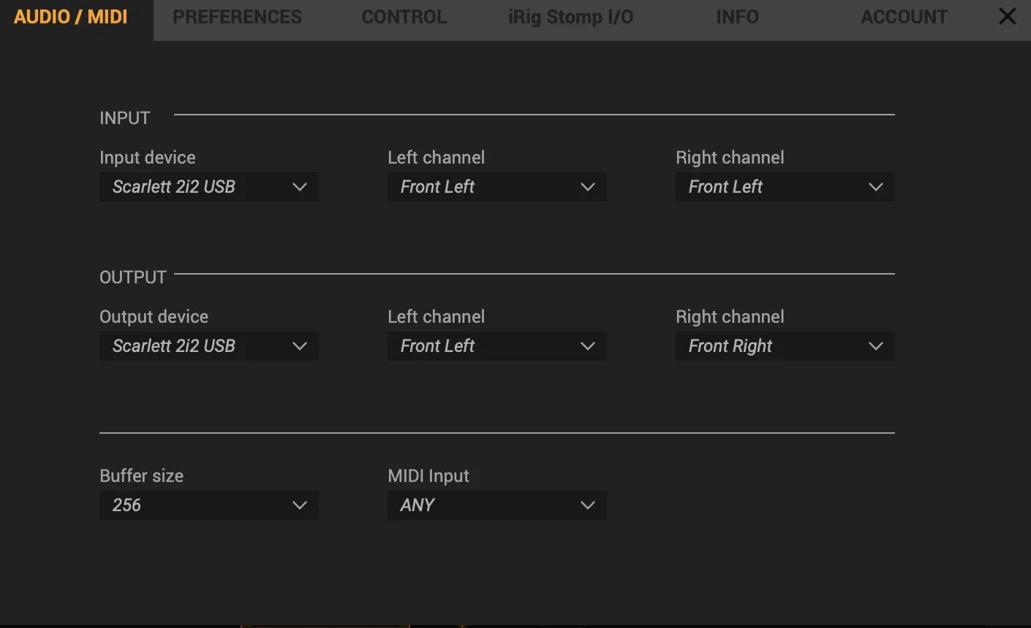Open the ACCOUNT tab
Viewport: 1031px width, 628px height.
tap(904, 16)
